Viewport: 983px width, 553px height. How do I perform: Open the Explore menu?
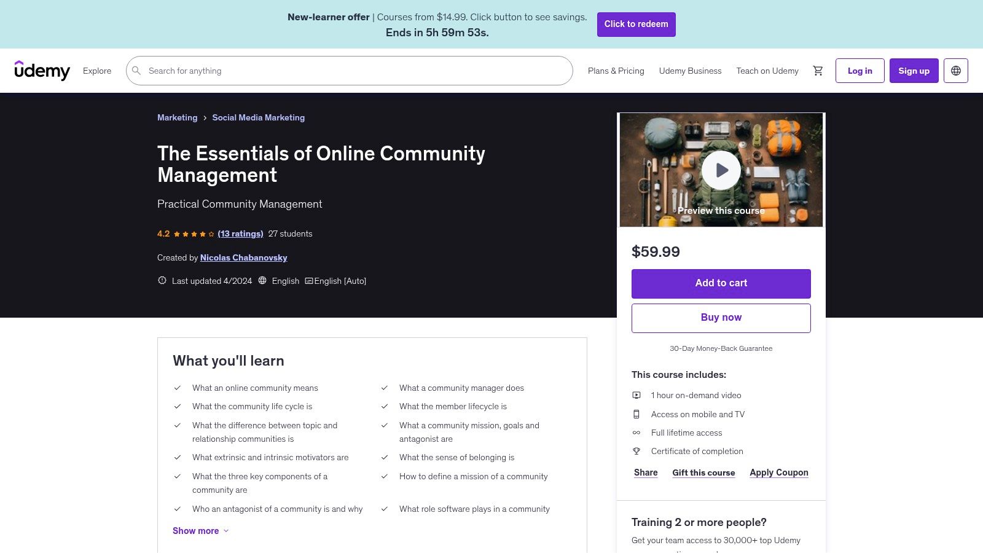click(x=97, y=71)
